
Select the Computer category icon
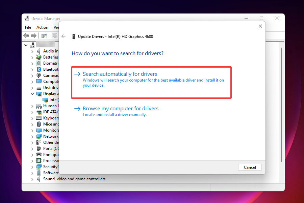39,82
